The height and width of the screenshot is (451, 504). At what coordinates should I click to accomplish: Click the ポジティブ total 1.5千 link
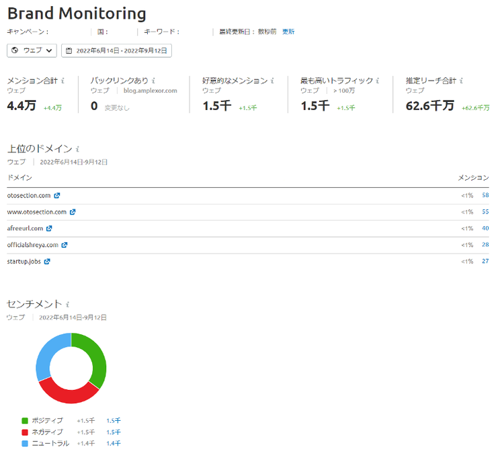(114, 421)
